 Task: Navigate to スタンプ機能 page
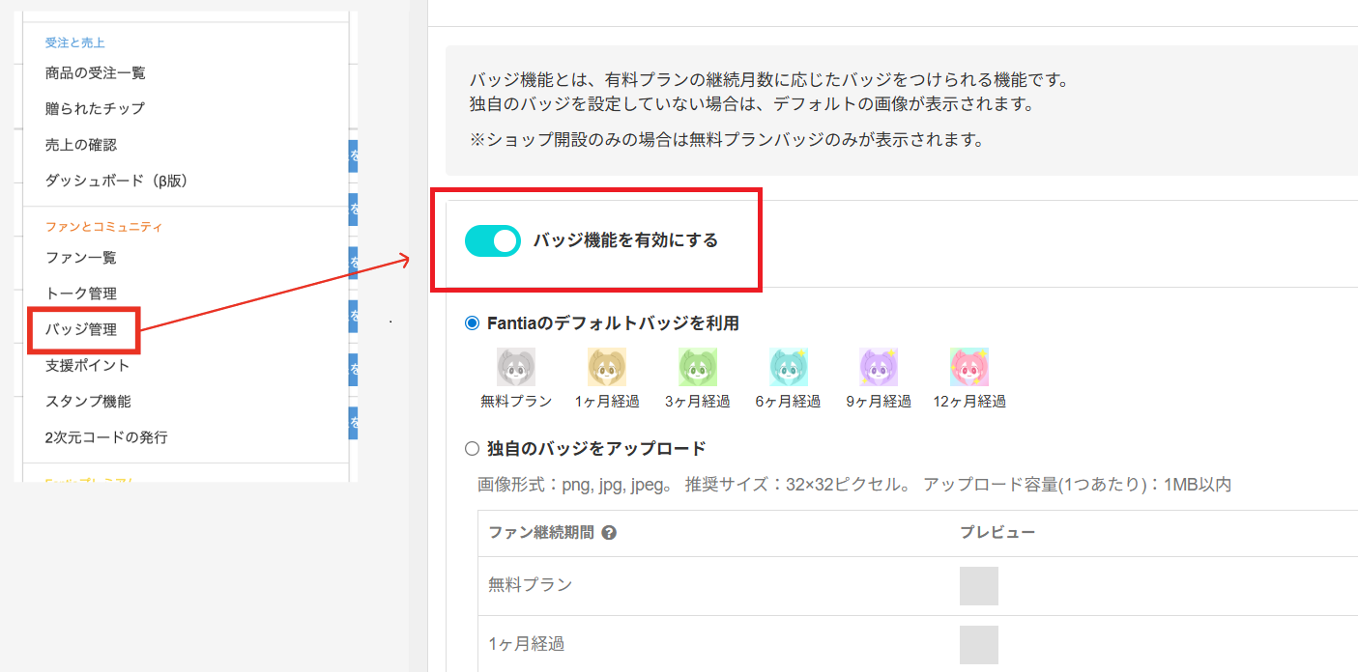click(88, 402)
